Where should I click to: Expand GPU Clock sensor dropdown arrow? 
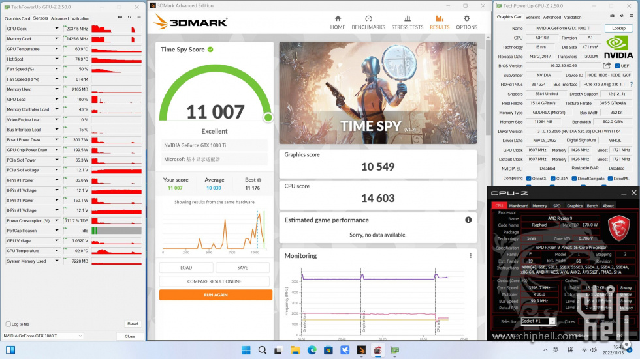(57, 29)
